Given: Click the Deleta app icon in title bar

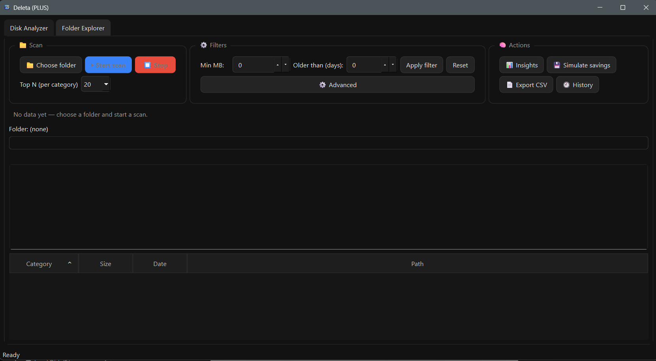Looking at the screenshot, I should coord(7,7).
